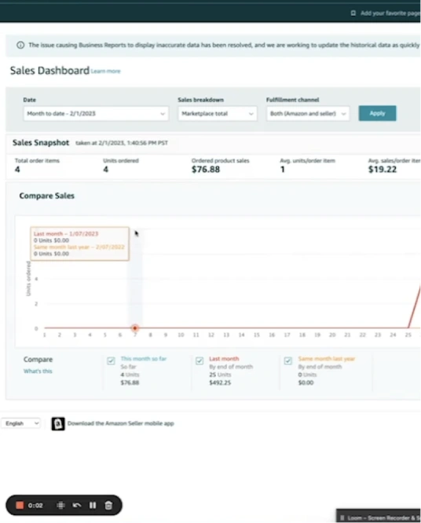
Task: Click Download the Amazon Seller mobile app
Action: 121,423
